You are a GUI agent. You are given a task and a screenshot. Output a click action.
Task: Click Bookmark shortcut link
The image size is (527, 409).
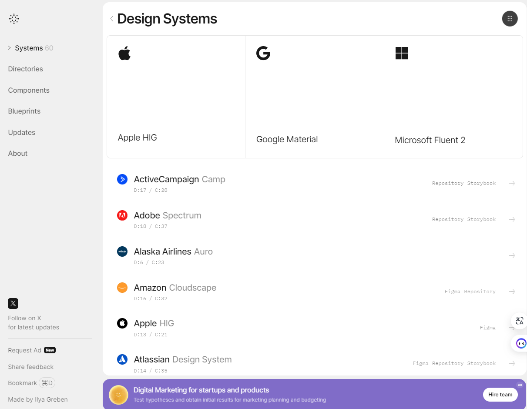tap(31, 383)
